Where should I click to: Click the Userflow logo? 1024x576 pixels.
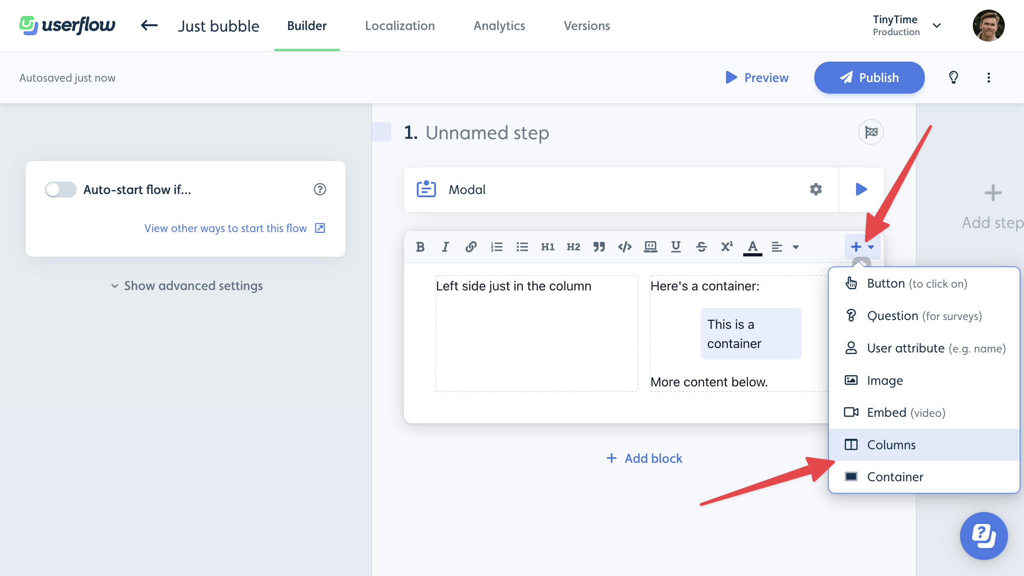pyautogui.click(x=67, y=26)
